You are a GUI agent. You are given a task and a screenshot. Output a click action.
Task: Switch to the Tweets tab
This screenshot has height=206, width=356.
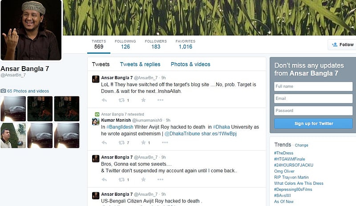pyautogui.click(x=101, y=64)
